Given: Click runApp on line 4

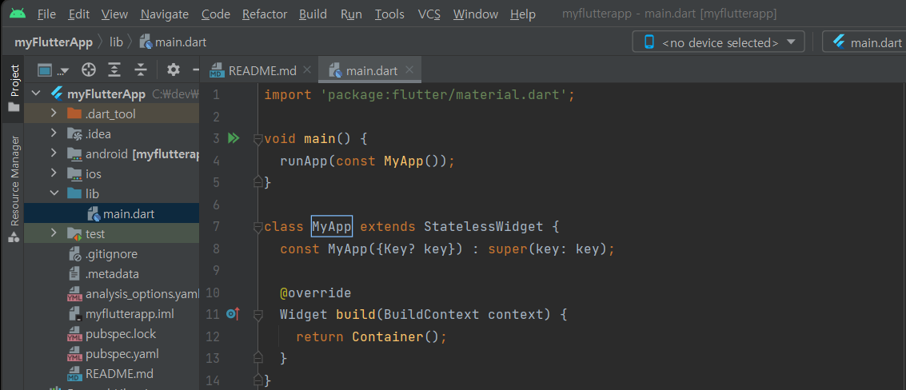Looking at the screenshot, I should (x=304, y=161).
